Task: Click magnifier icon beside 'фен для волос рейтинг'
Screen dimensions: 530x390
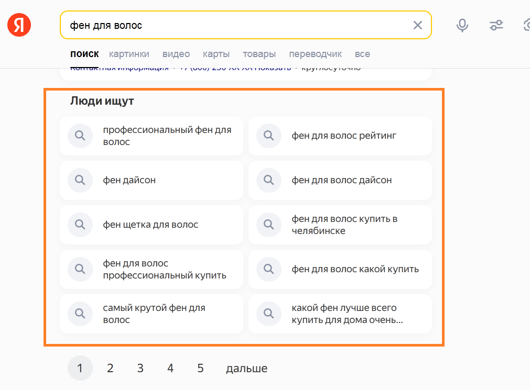Action: pos(269,136)
